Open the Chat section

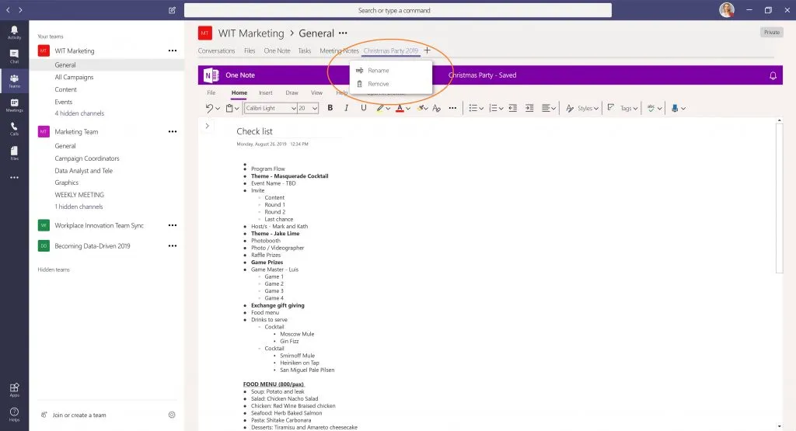pos(14,56)
